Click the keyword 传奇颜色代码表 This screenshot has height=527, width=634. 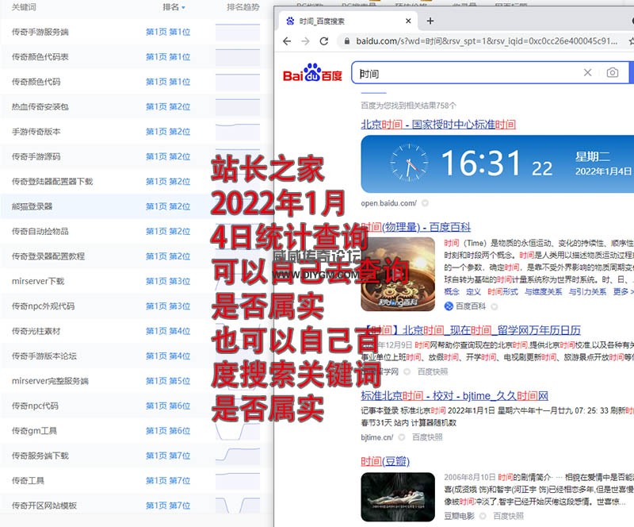40,57
